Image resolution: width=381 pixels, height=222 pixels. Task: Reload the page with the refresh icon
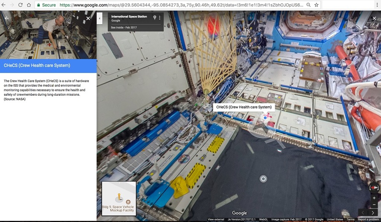(20, 5)
